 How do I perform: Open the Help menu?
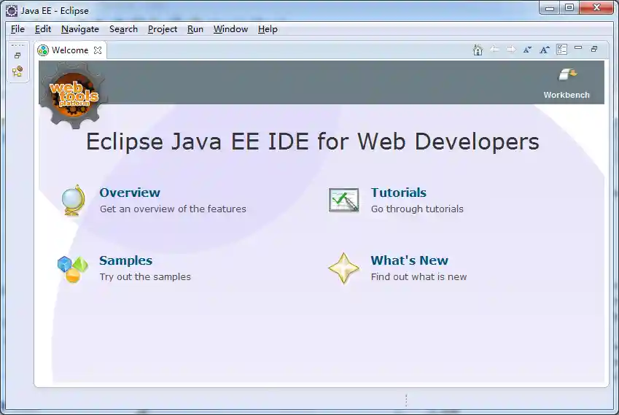point(268,29)
